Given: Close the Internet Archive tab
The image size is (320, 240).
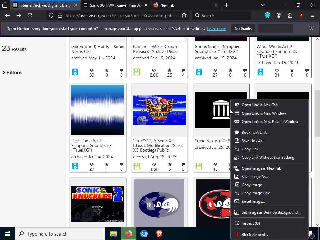Looking at the screenshot, I should point(76,5).
